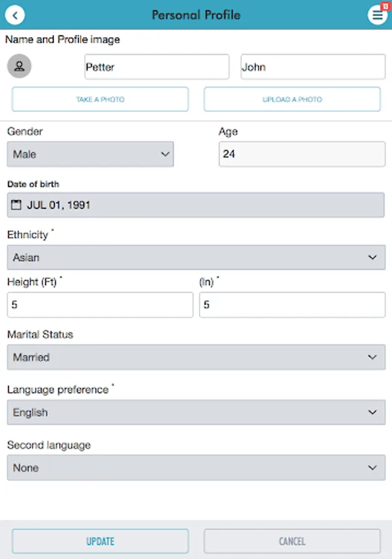Focus the Age input field

pyautogui.click(x=302, y=154)
